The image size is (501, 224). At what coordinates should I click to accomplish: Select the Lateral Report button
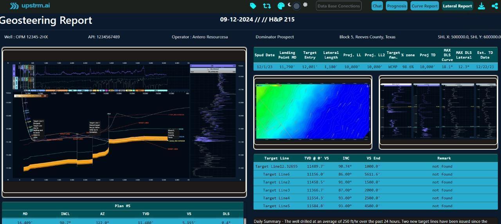point(457,6)
